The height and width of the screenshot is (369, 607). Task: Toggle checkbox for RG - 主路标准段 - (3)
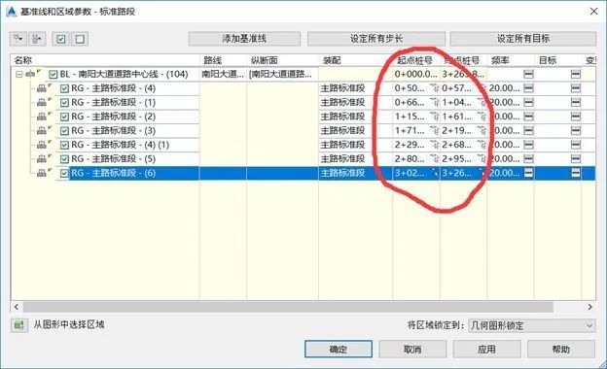(64, 130)
